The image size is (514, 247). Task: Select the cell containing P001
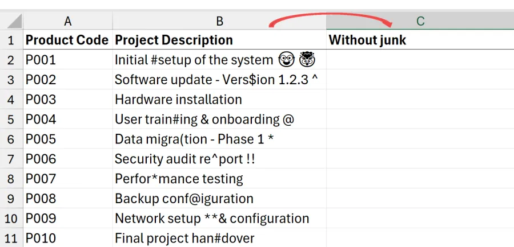67,60
